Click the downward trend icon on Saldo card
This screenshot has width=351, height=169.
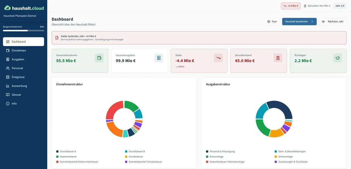218,58
